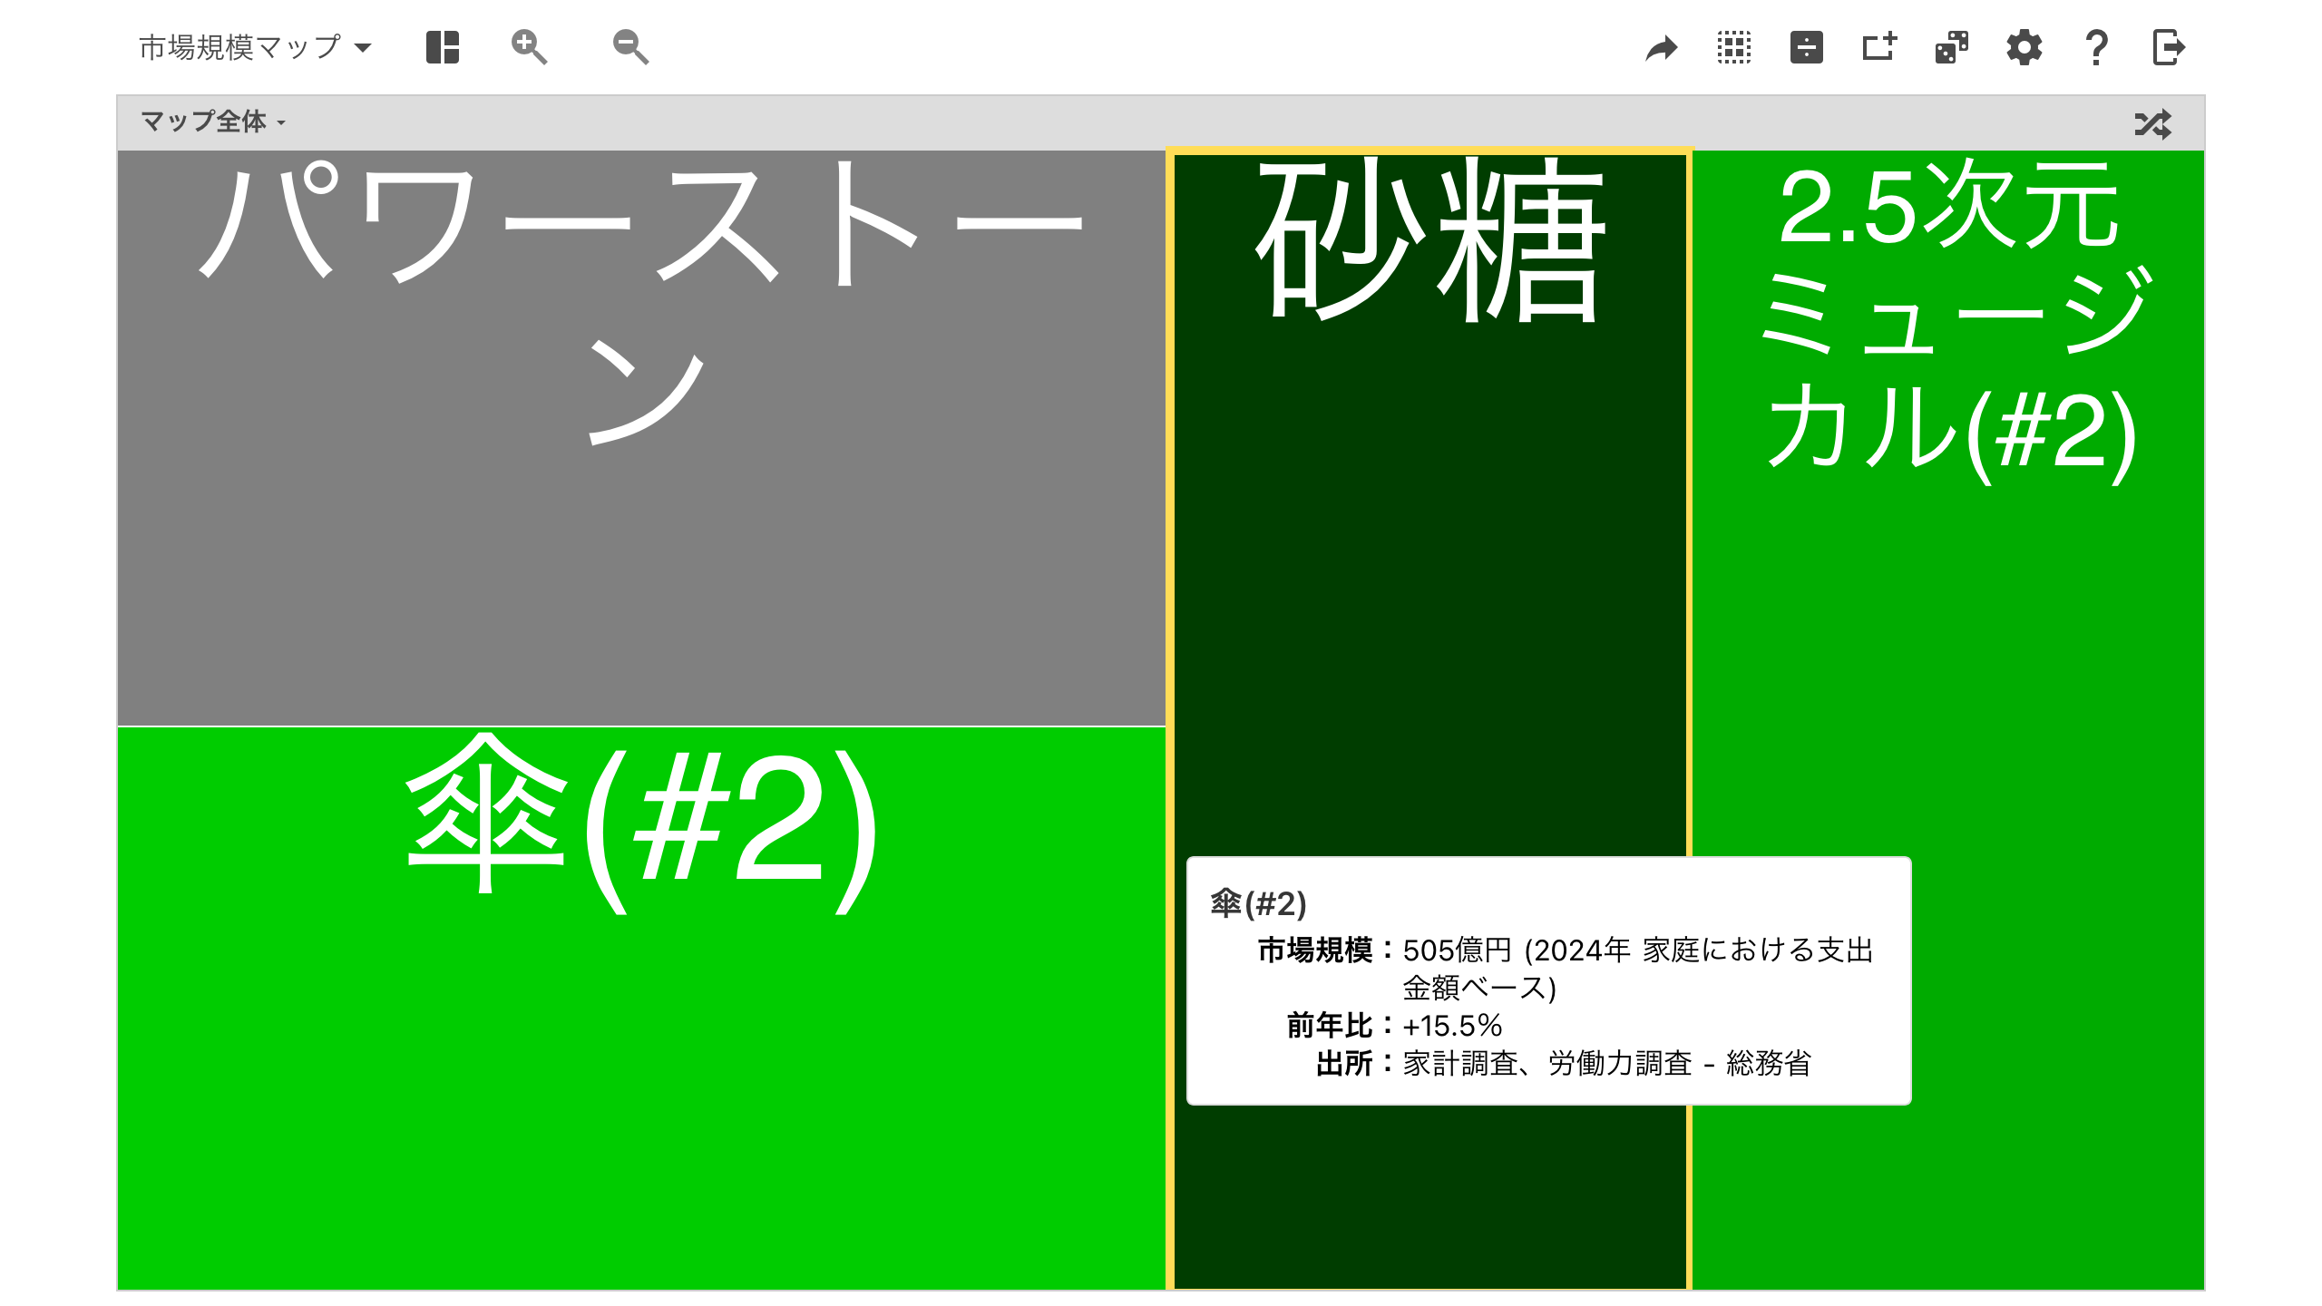Click the shuffle icon in gray bar

(2153, 123)
